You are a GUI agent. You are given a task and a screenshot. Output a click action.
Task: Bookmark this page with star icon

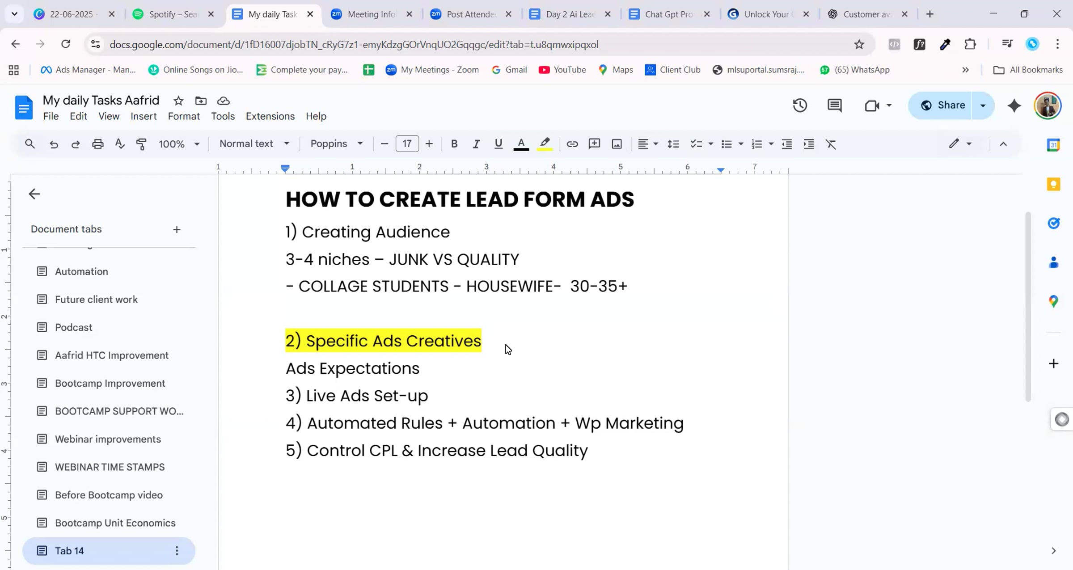point(859,44)
